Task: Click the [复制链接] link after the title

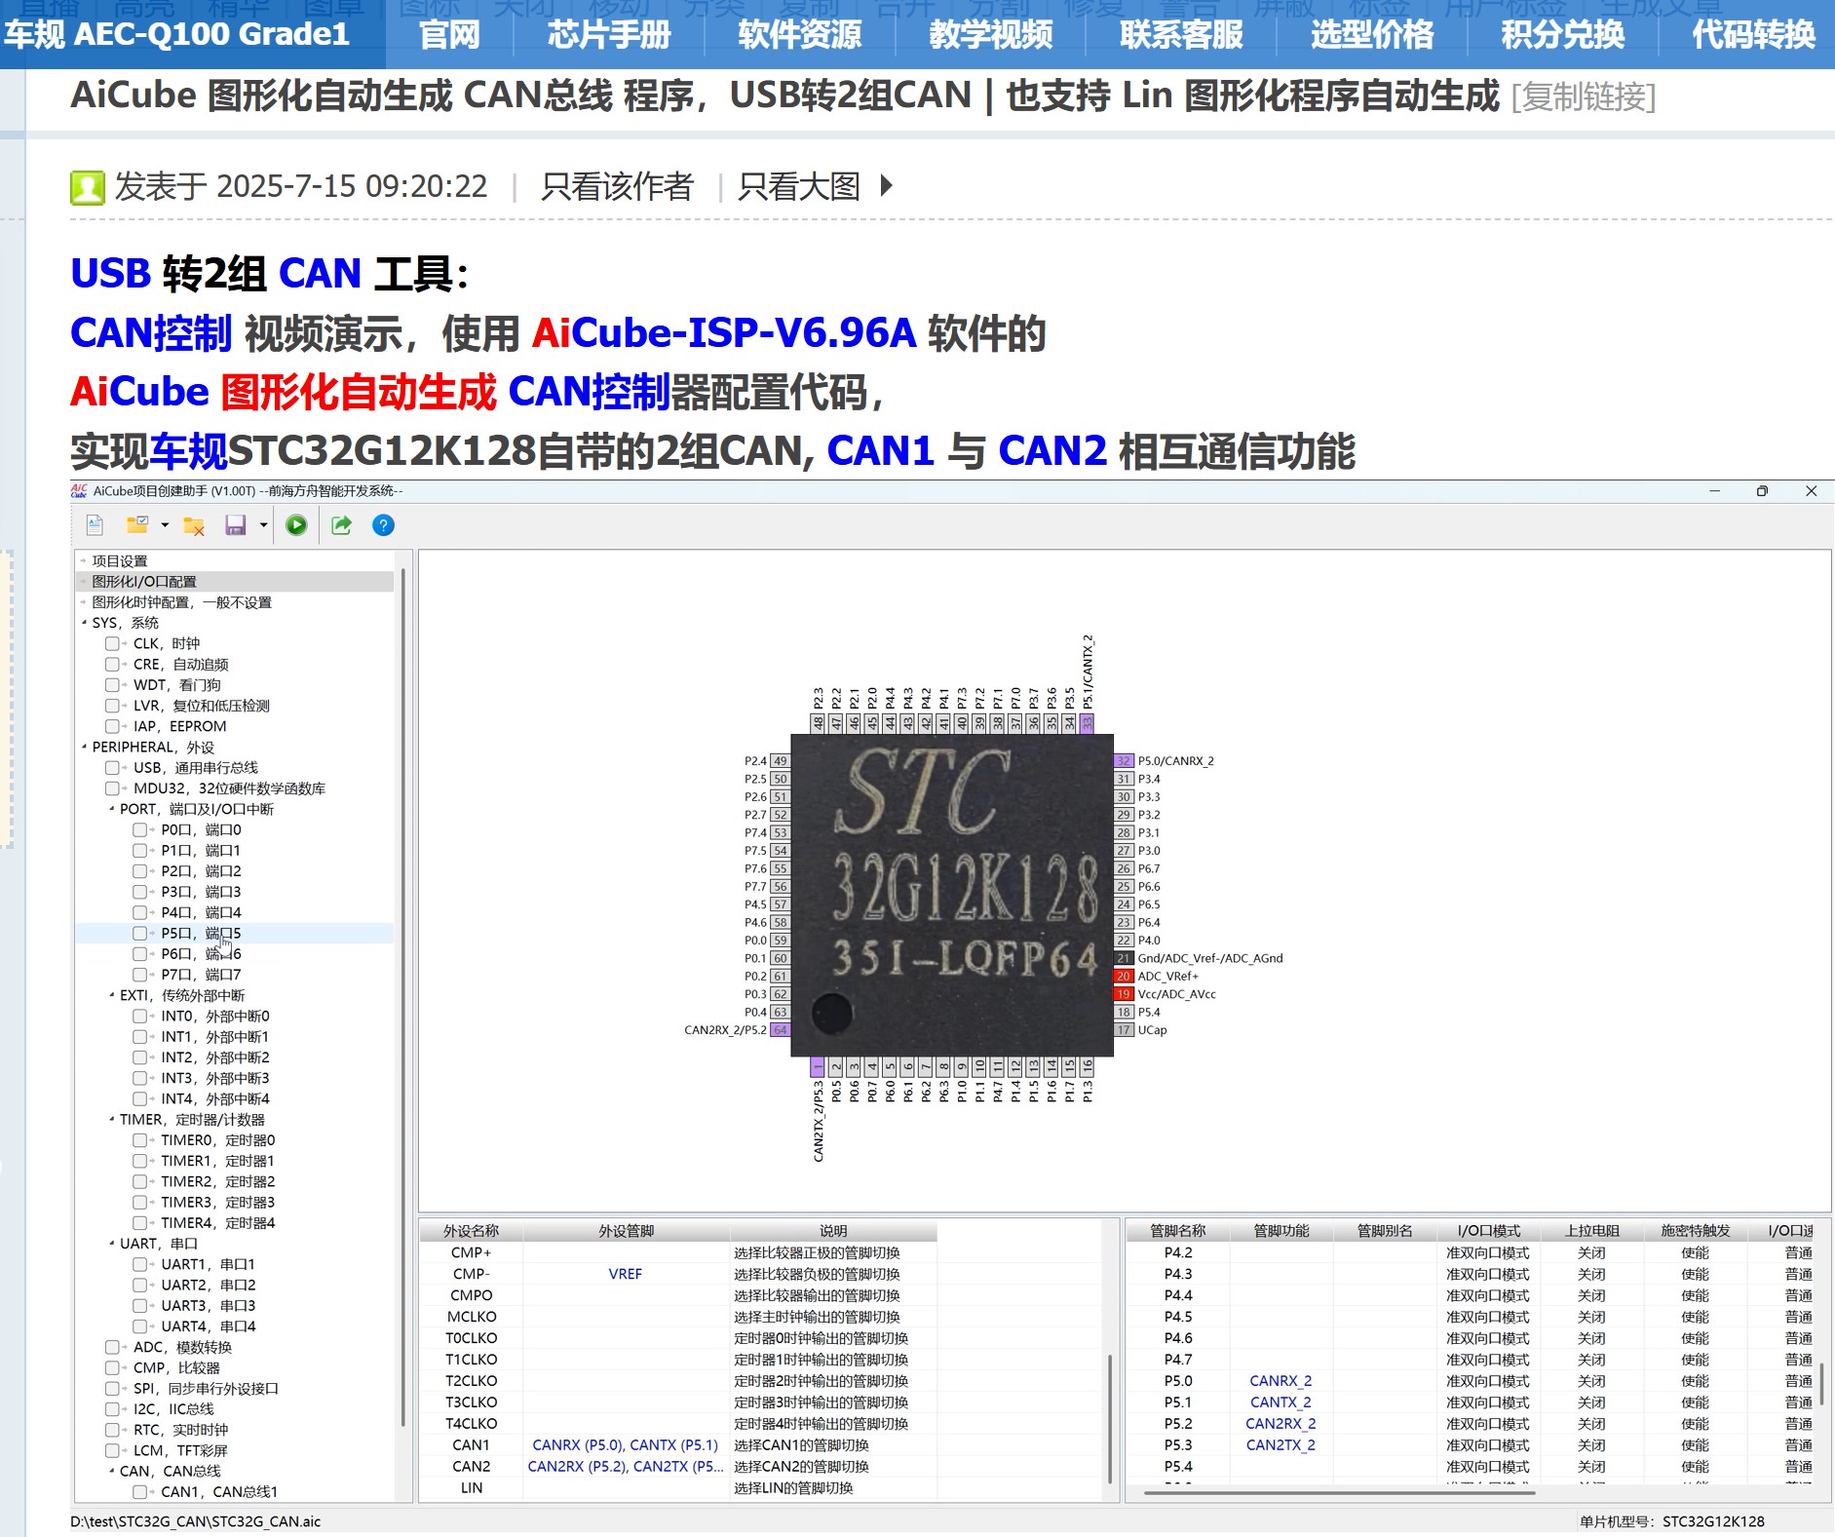Action: (x=1584, y=96)
